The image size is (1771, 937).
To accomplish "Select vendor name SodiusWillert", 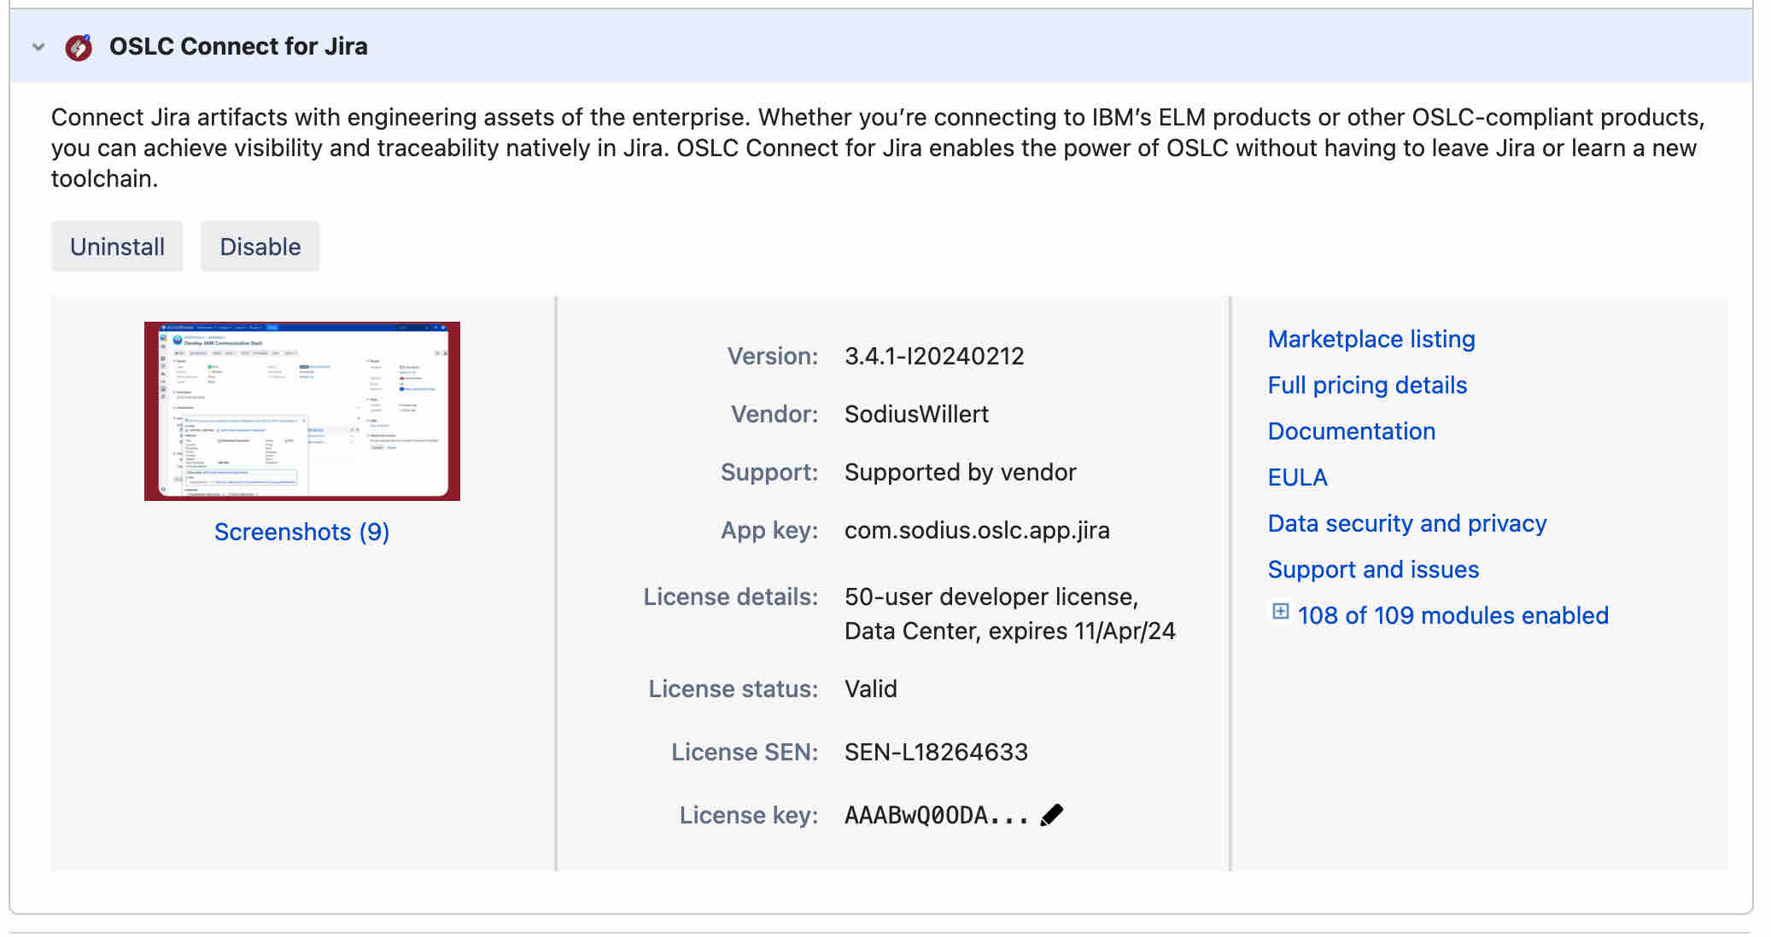I will [916, 414].
